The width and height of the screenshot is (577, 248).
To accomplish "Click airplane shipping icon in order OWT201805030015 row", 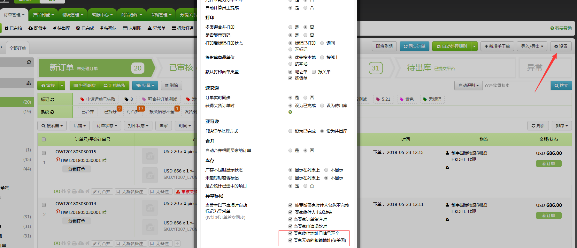I will pos(87,191).
